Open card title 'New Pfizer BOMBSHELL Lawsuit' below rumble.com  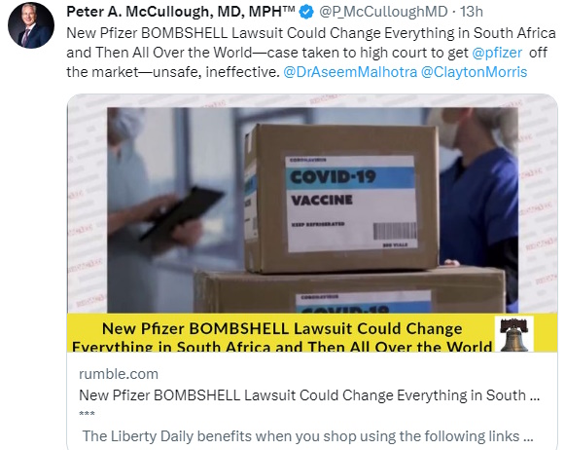309,395
